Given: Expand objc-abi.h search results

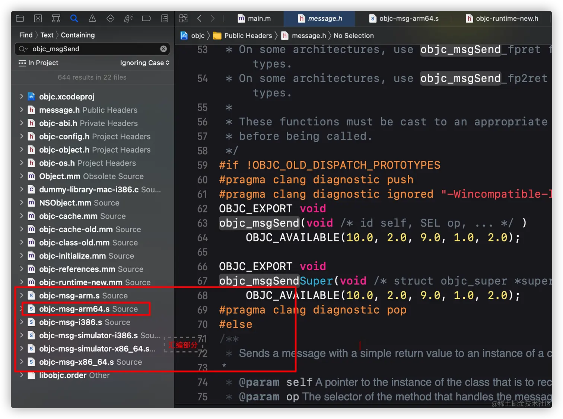Looking at the screenshot, I should point(22,123).
